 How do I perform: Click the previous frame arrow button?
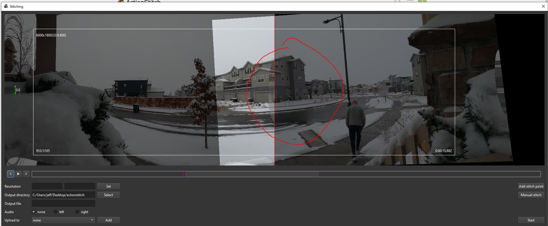[x=11, y=174]
